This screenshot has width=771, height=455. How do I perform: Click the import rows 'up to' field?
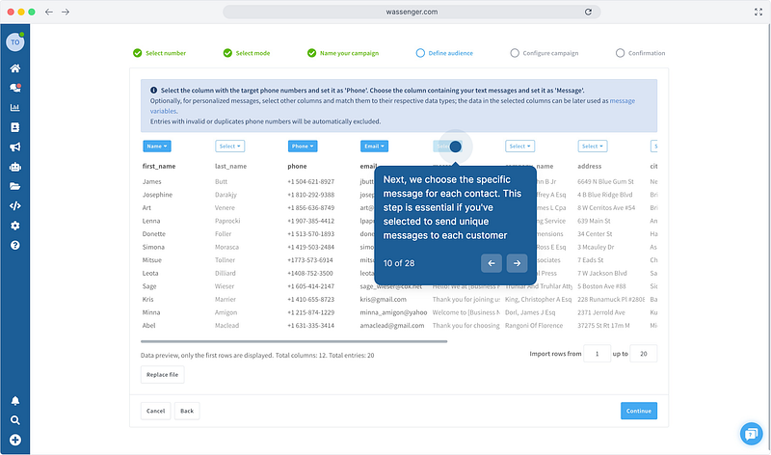pos(643,354)
